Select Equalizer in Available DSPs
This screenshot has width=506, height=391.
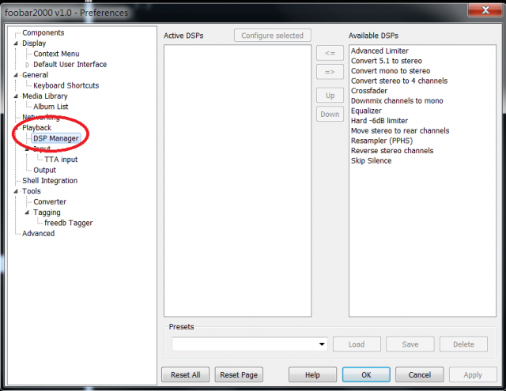tap(366, 111)
